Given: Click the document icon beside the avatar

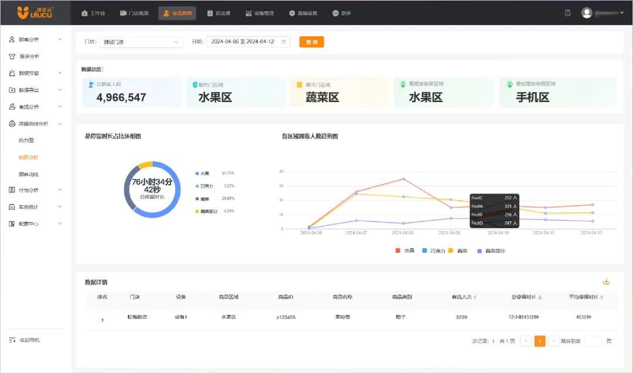Looking at the screenshot, I should click(x=567, y=13).
